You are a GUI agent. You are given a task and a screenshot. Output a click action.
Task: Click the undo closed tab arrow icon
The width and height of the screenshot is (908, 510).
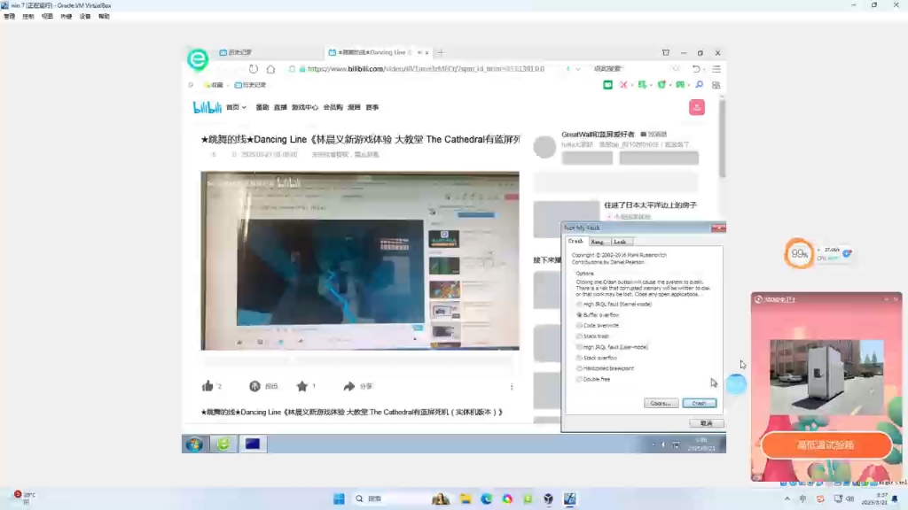[x=696, y=69]
